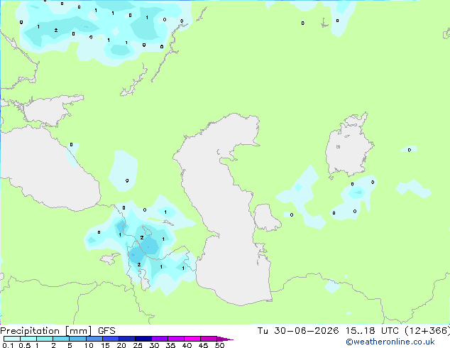450x348 pixels.
Task: Click the '10' legend label
Action: coord(89,345)
